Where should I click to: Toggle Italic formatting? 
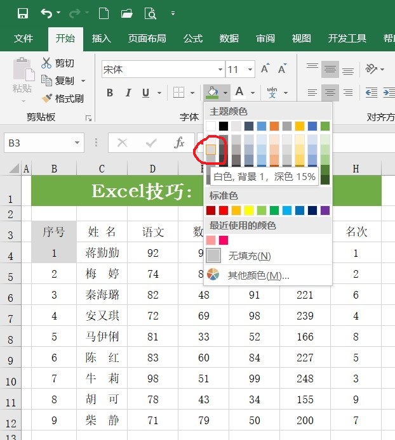[128, 93]
